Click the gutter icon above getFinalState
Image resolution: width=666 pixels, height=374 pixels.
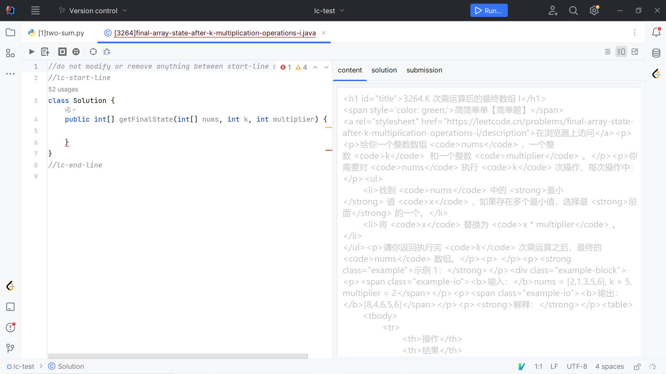point(68,110)
